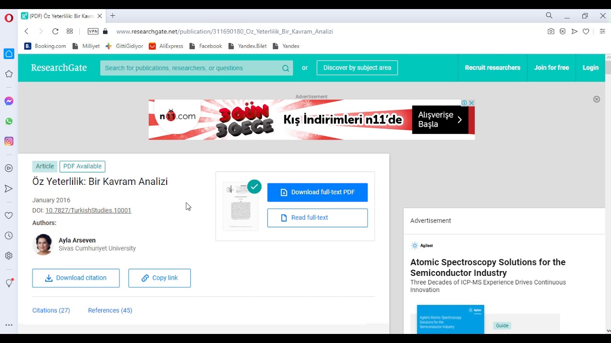View site security lock info
This screenshot has width=611, height=343.
pos(105,31)
